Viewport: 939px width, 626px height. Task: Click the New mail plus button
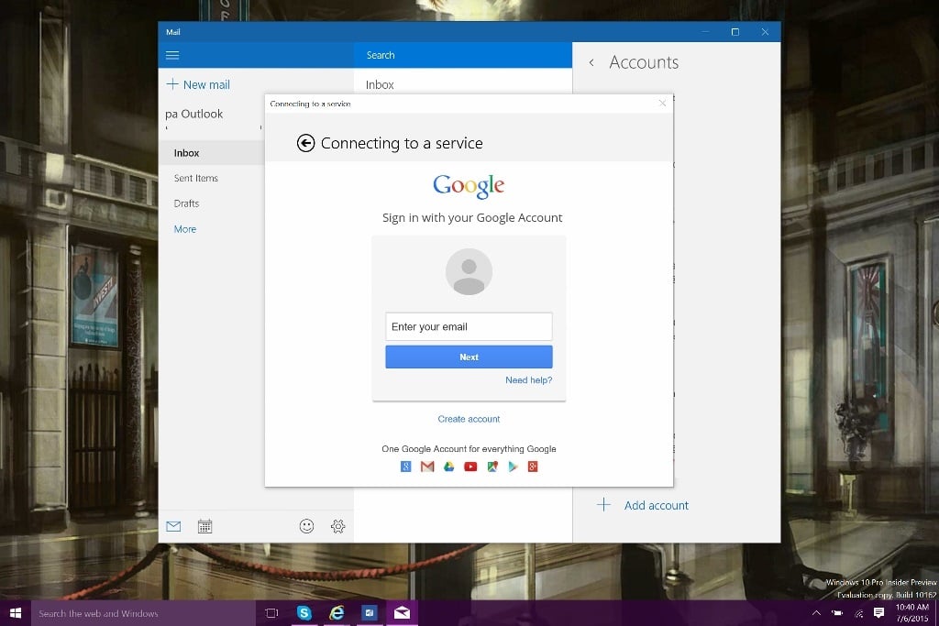(x=171, y=84)
